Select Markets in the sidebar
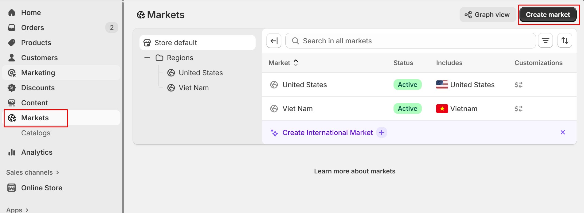Viewport: 584px width, 213px height. coord(35,118)
